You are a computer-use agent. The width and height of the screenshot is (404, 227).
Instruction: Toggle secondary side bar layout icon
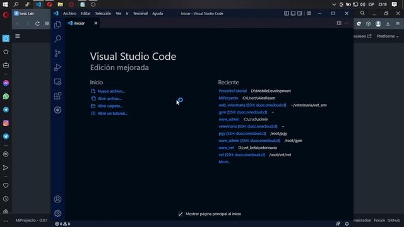click(300, 13)
